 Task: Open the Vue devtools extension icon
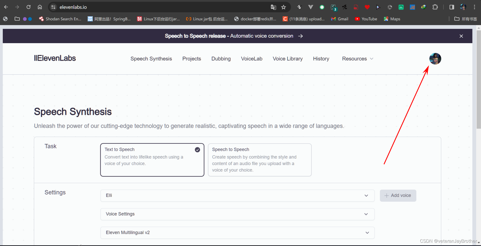point(311,7)
